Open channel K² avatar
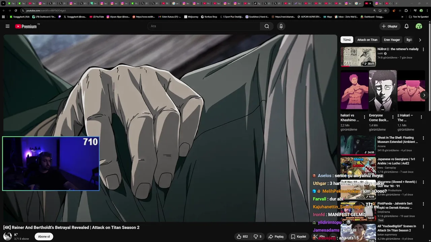The image size is (431, 242). [x=7, y=236]
